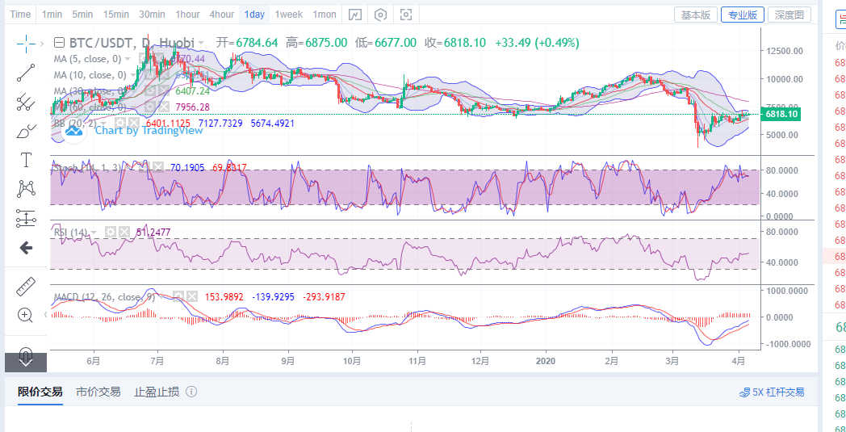Open settings gear for MA (10, close, 0)
The height and width of the screenshot is (432, 846).
[x=149, y=75]
